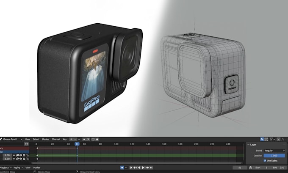Hide the second layer via eye icon
Viewport: 288px width, 173px height.
point(21,159)
